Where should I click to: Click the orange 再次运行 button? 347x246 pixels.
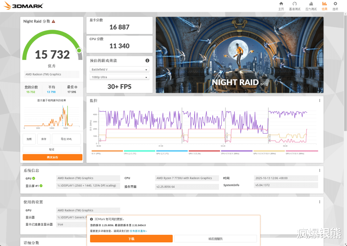[52, 157]
